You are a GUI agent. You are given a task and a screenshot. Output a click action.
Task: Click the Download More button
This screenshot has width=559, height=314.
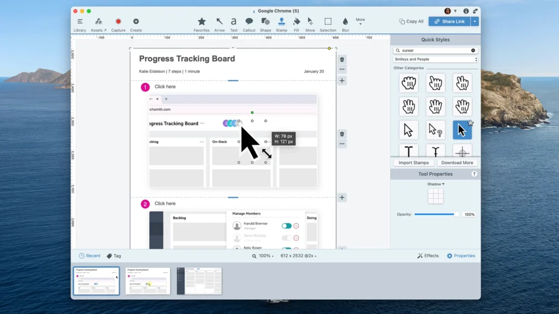457,162
